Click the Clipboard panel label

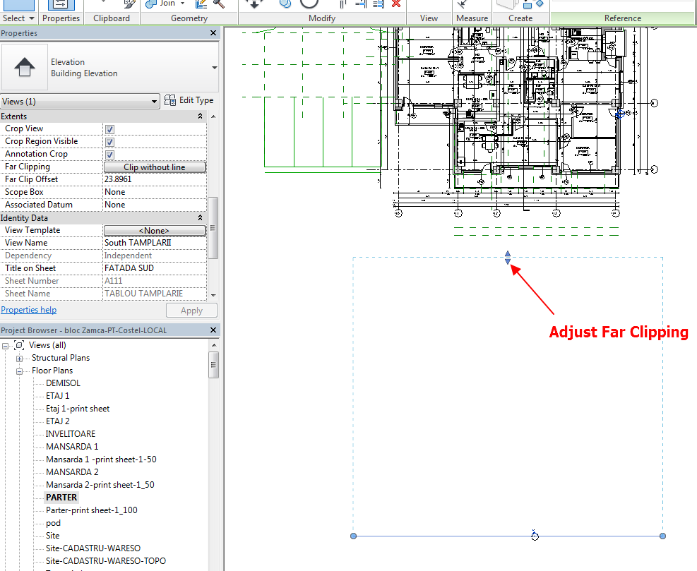(x=112, y=18)
